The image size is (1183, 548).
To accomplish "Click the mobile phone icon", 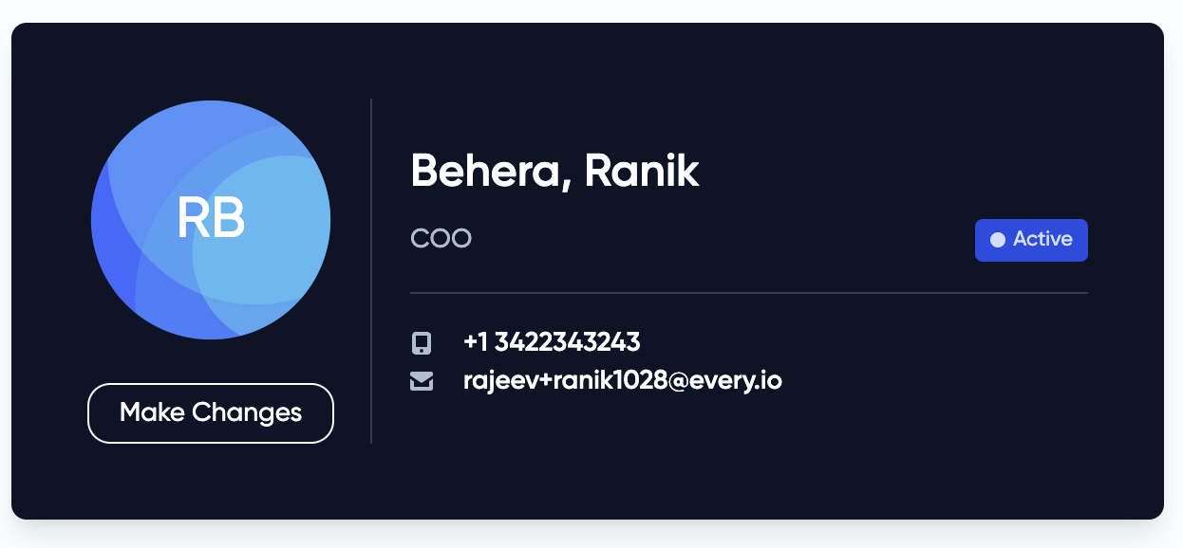I will point(422,342).
